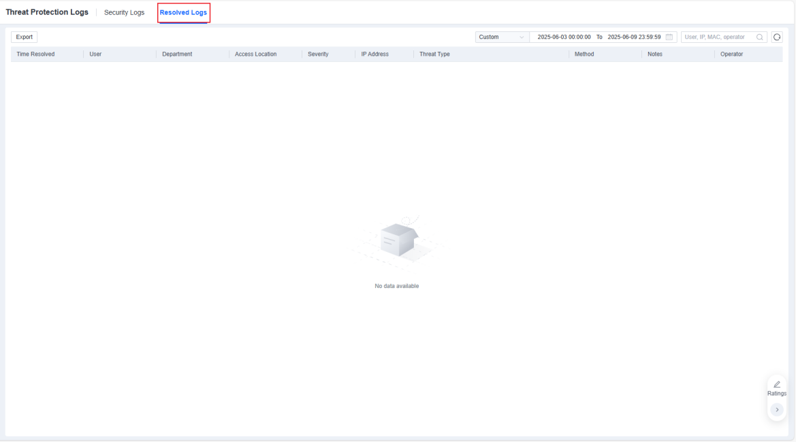Click the Export button
Image resolution: width=796 pixels, height=442 pixels.
[24, 37]
